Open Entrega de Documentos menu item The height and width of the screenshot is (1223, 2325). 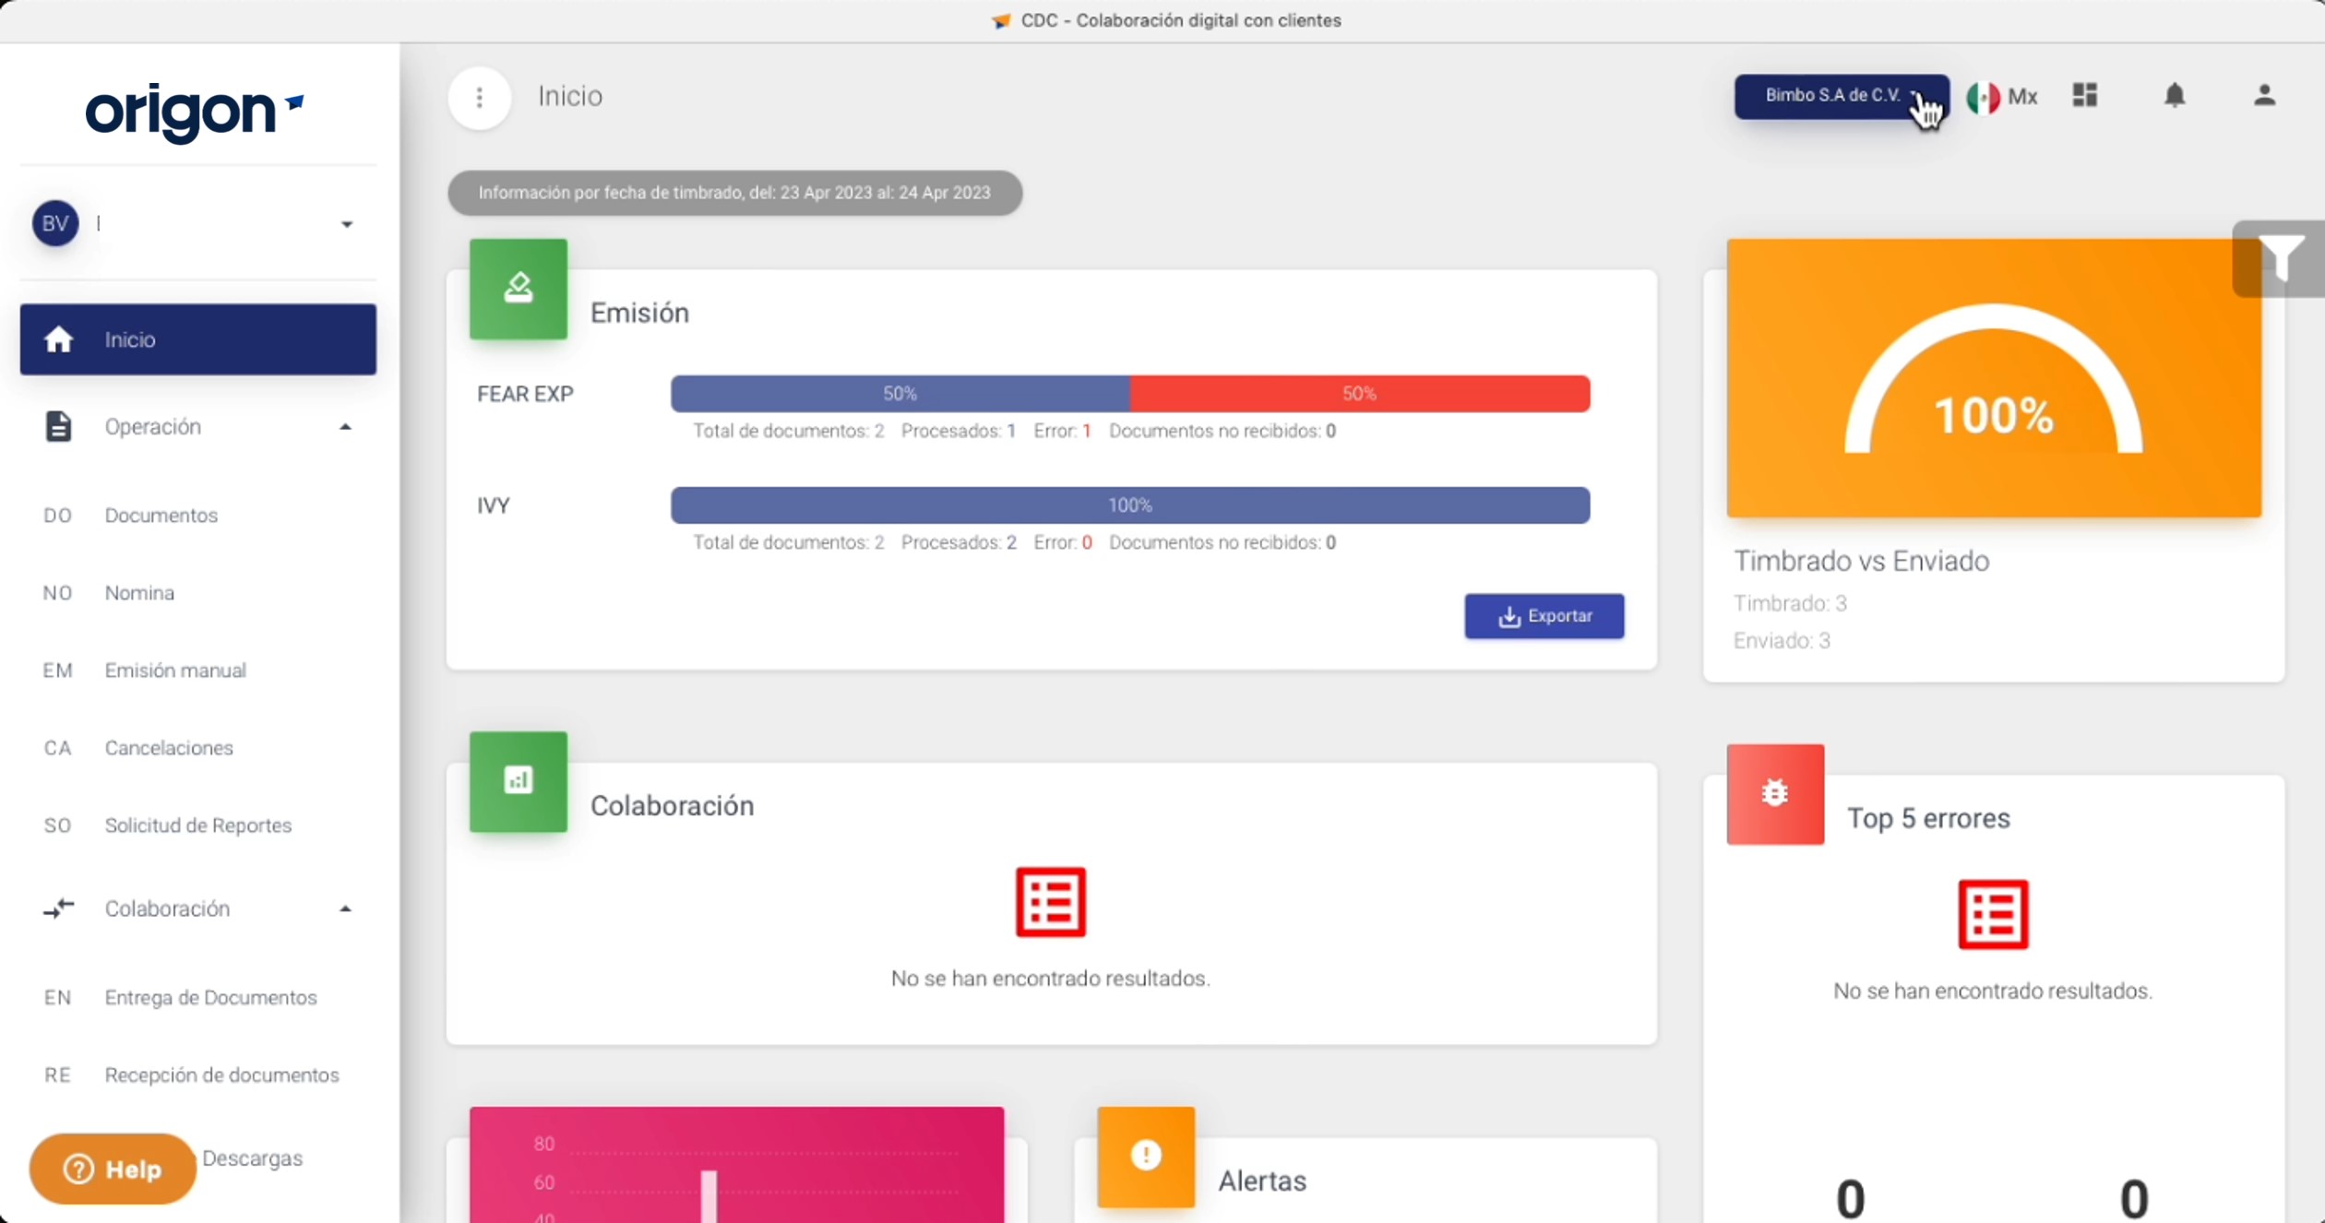(210, 997)
